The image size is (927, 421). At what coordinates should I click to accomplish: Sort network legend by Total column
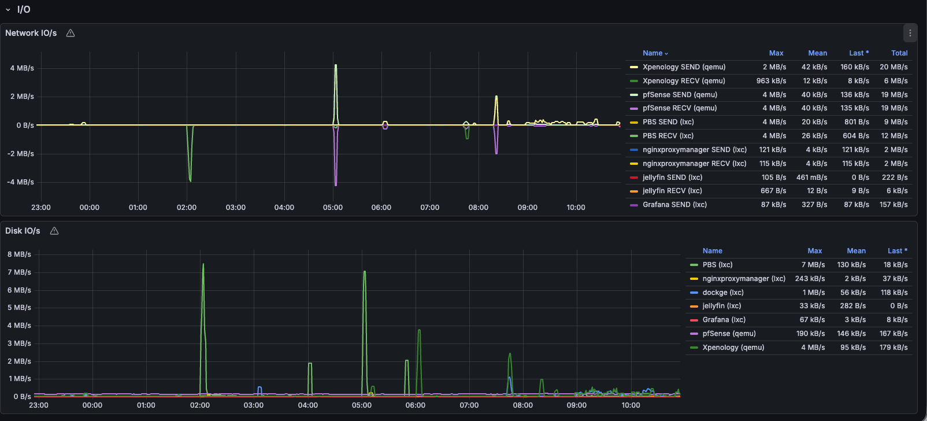(899, 53)
